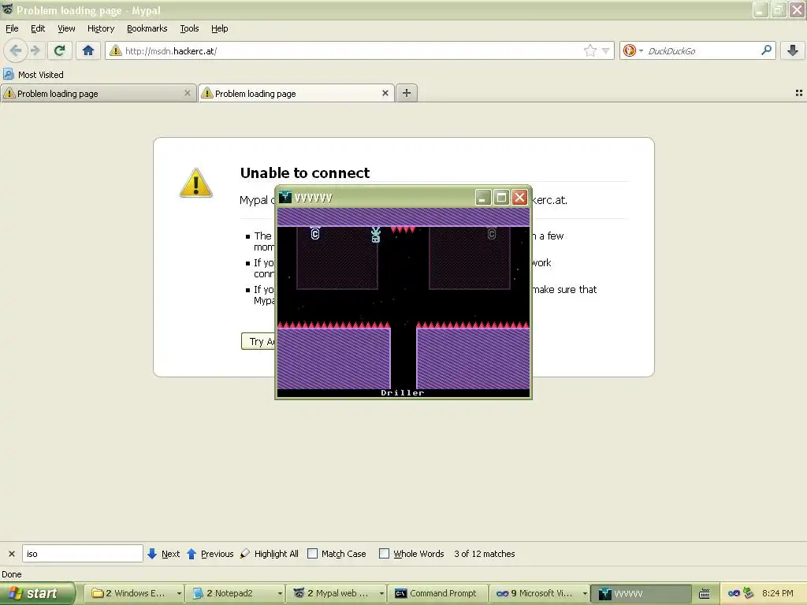Click the Try Again button
Screen dimensions: 807x605
click(x=258, y=341)
